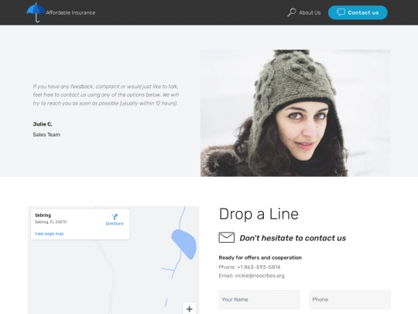Image resolution: width=418 pixels, height=314 pixels.
Task: Click the photo of woman in knit hat
Action: [x=296, y=113]
